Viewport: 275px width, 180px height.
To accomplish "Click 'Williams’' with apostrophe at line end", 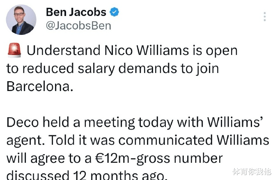I will coord(235,122).
